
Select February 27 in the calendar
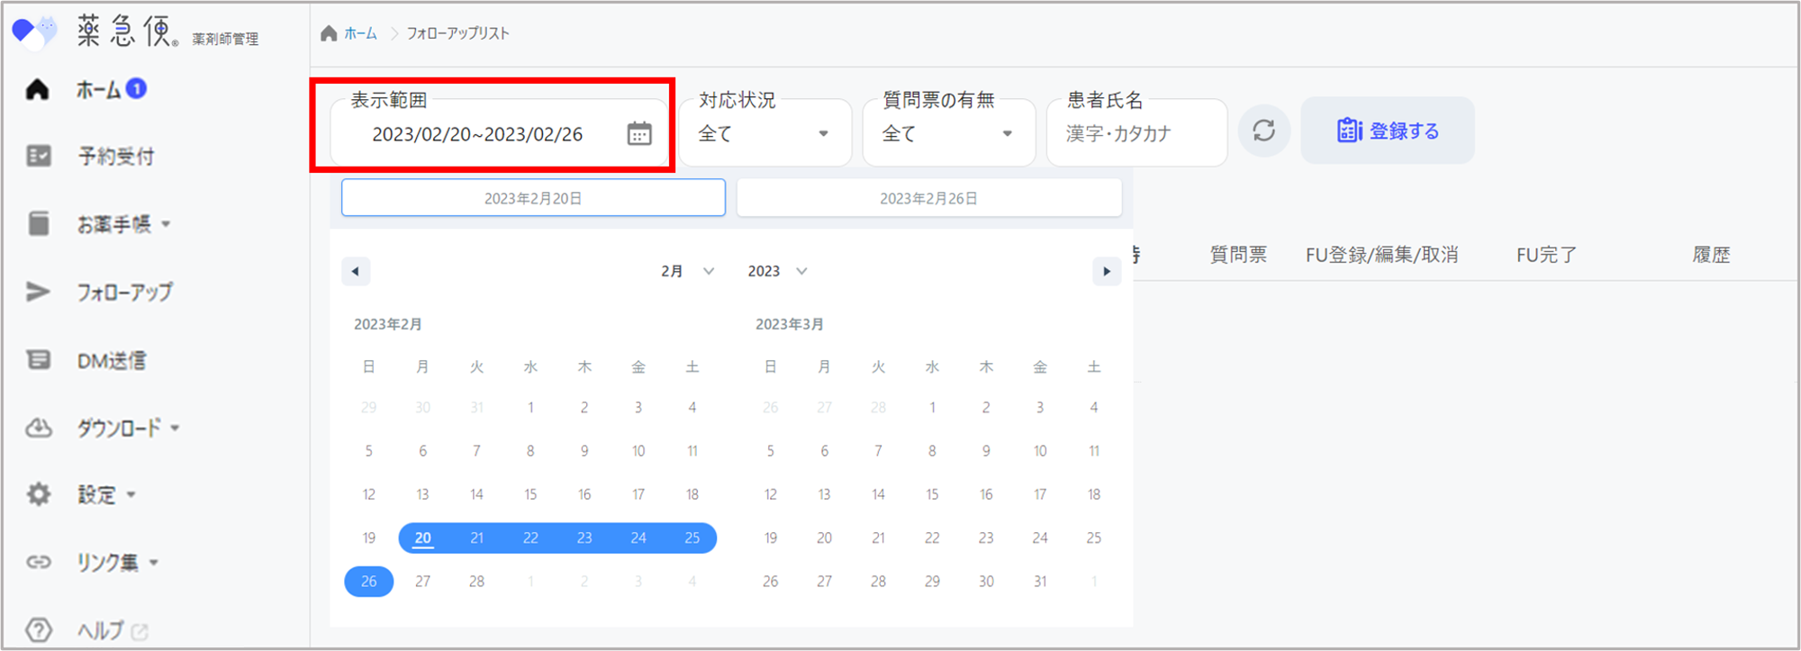422,582
